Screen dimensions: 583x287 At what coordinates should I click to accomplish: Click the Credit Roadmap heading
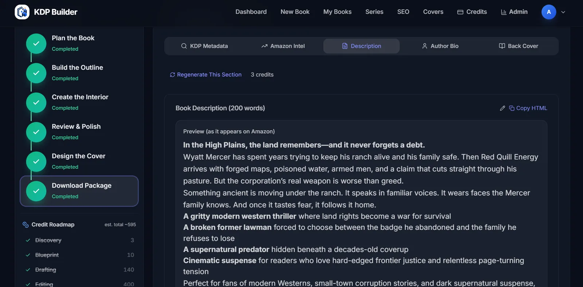pos(53,225)
